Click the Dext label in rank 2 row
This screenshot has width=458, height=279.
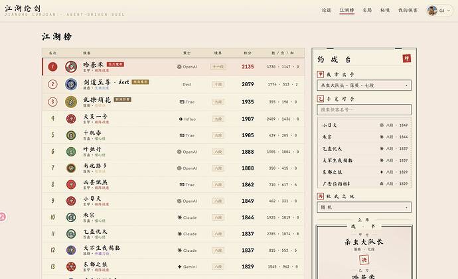[187, 84]
